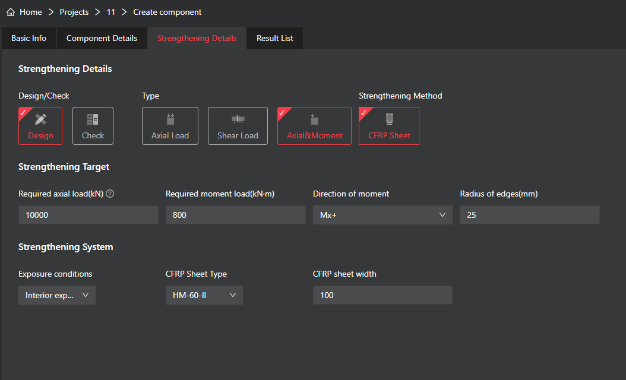Select the Design pencil-ruler icon
Screen dimensions: 626x380
40,119
